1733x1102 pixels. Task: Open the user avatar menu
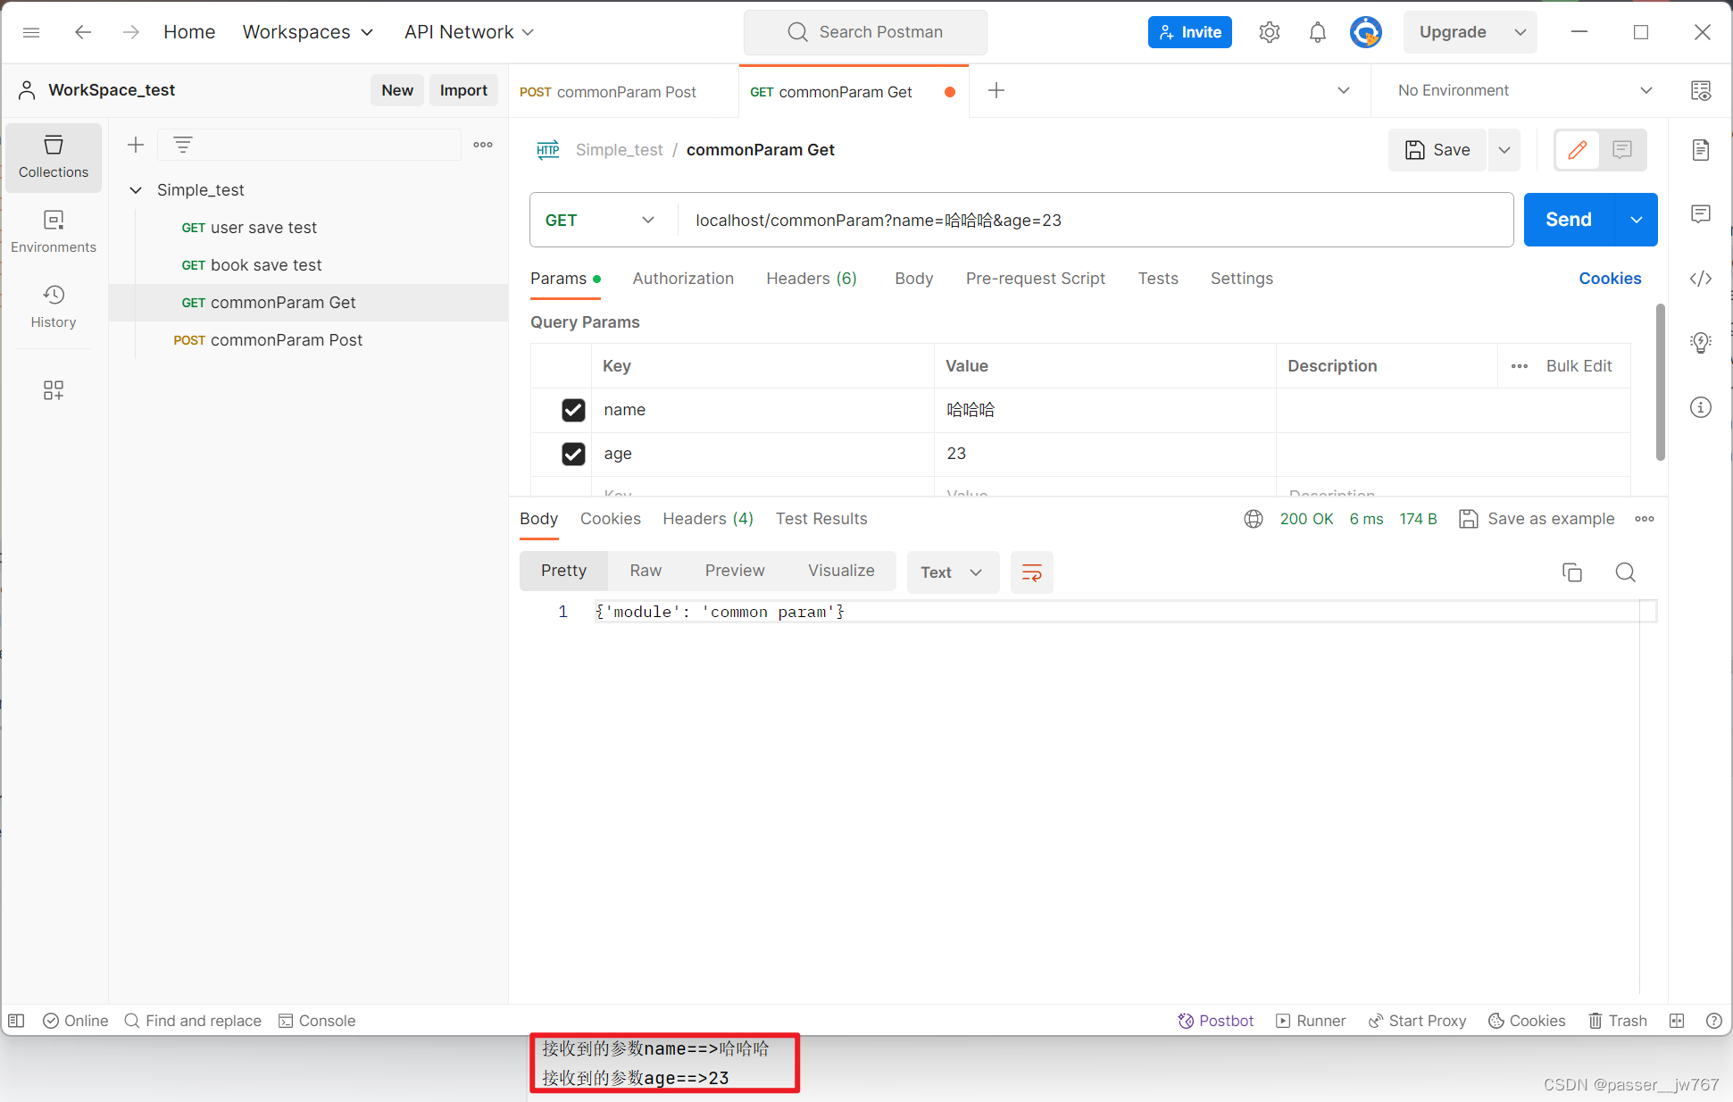[x=1365, y=32]
